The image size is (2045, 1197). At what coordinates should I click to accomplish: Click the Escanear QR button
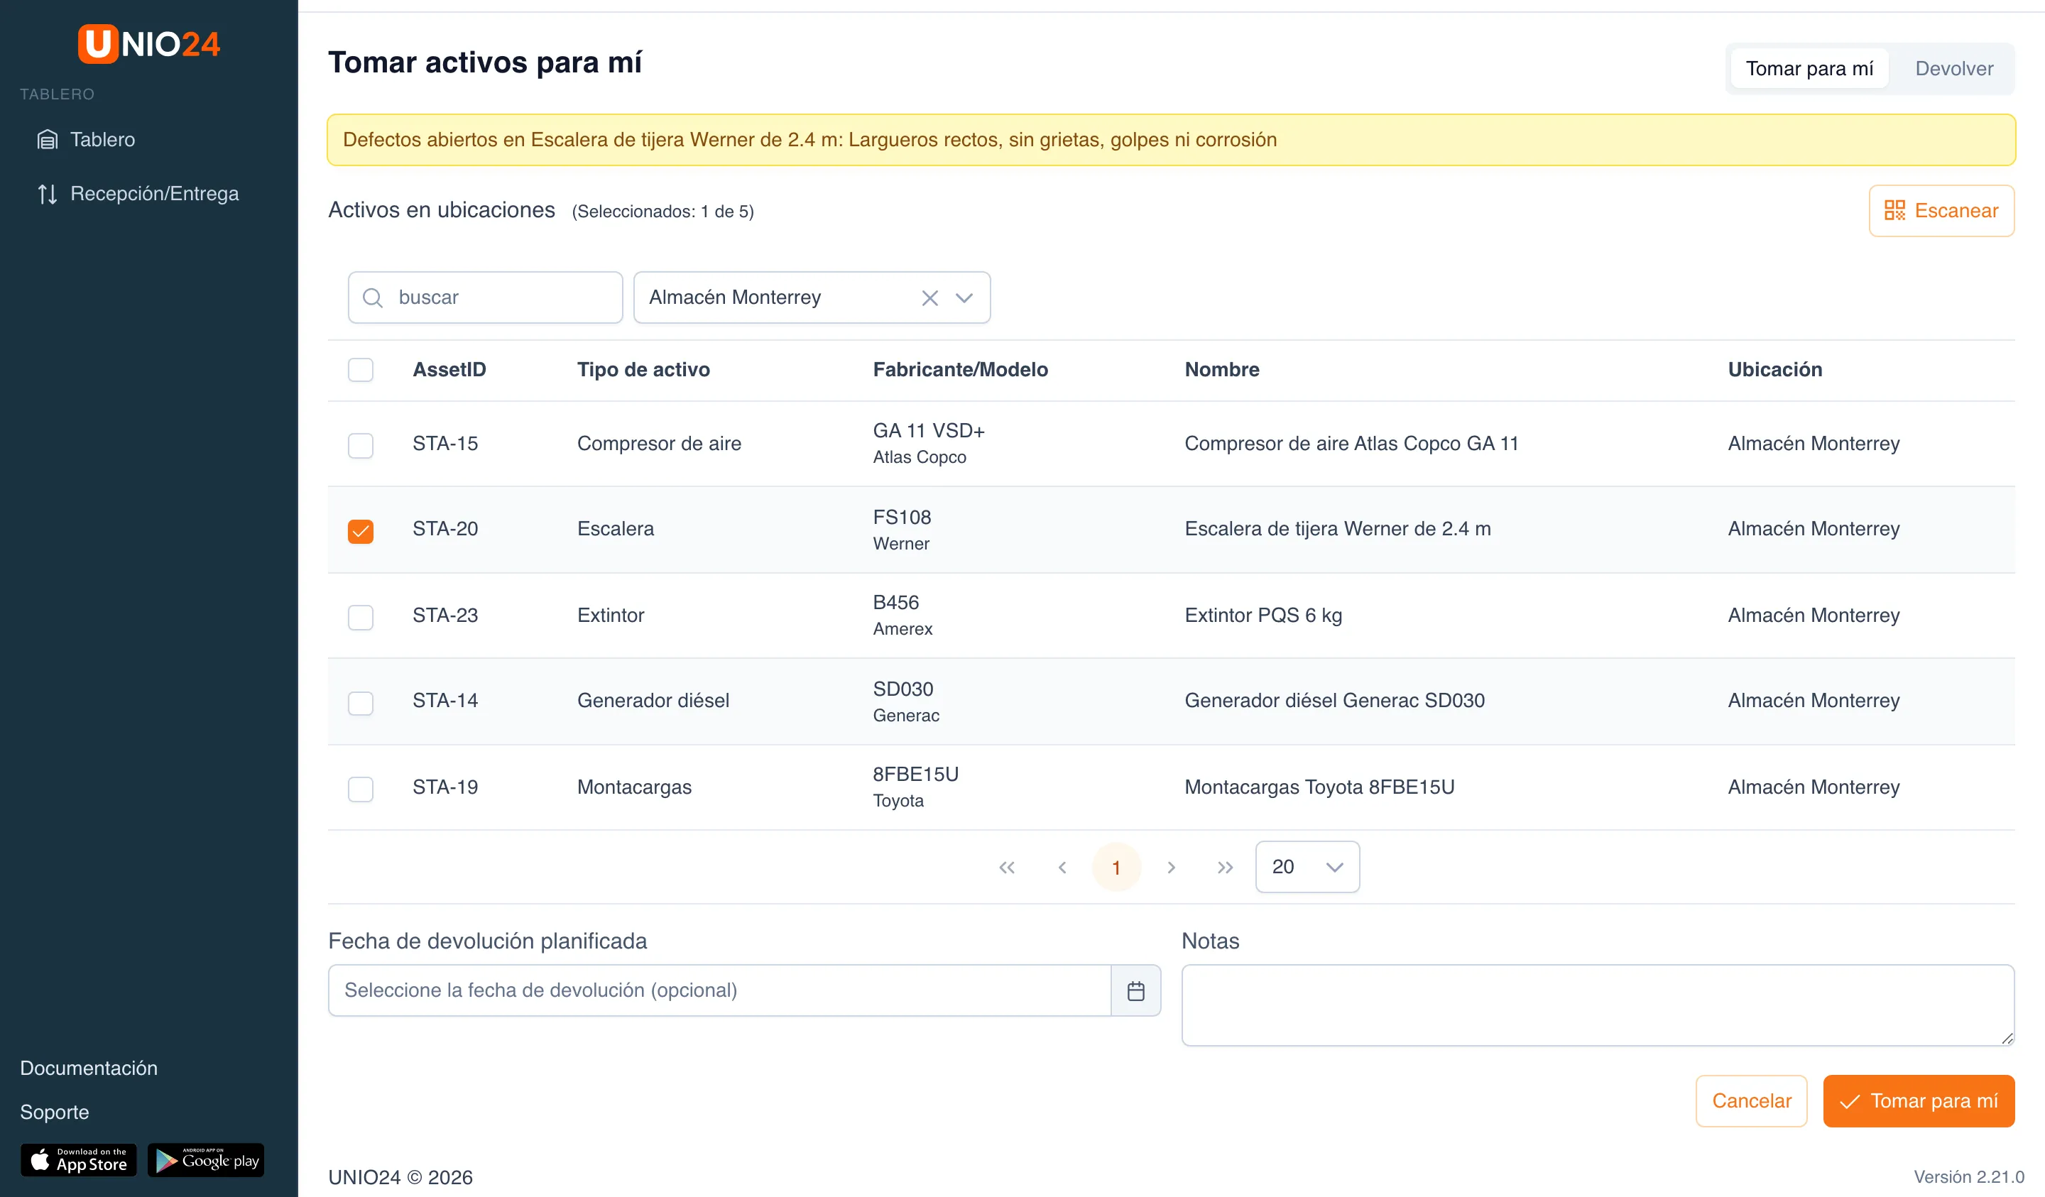click(1941, 211)
